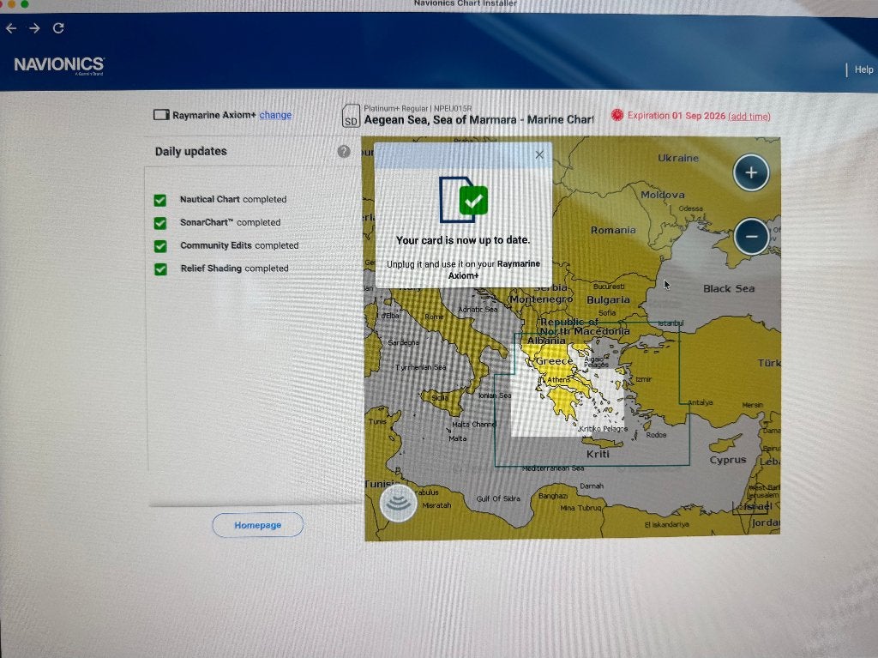
Task: Click the Black Sea label on map
Action: click(729, 288)
